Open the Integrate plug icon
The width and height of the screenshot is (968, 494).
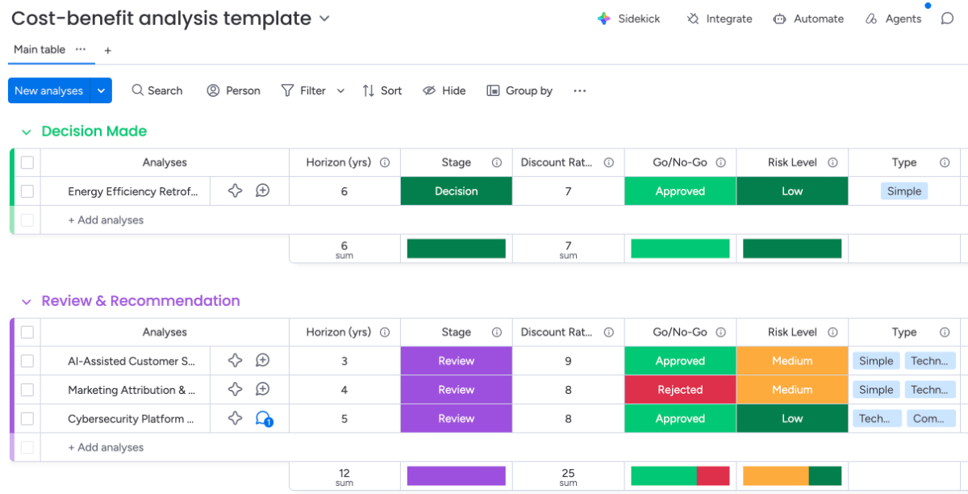point(693,19)
